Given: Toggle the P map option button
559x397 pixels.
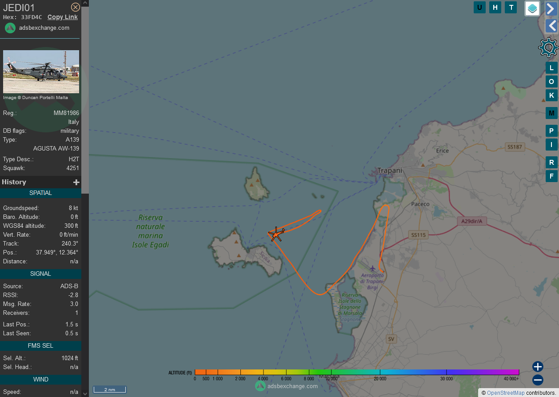Looking at the screenshot, I should click(x=551, y=131).
